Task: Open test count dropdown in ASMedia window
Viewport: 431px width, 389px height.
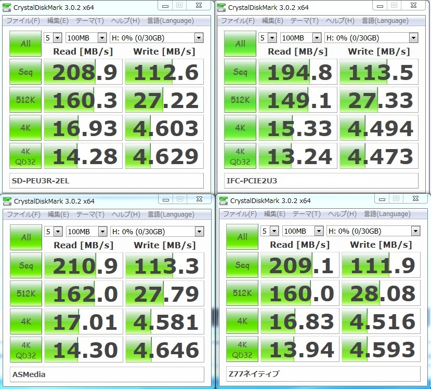Action: pos(54,232)
